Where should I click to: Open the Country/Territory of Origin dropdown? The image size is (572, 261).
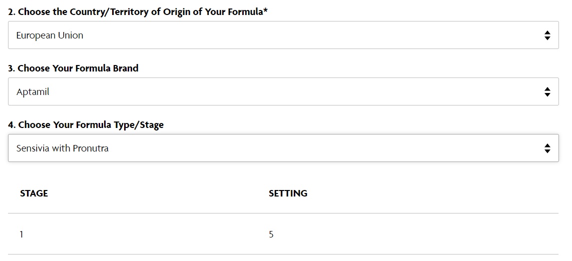[x=283, y=35]
